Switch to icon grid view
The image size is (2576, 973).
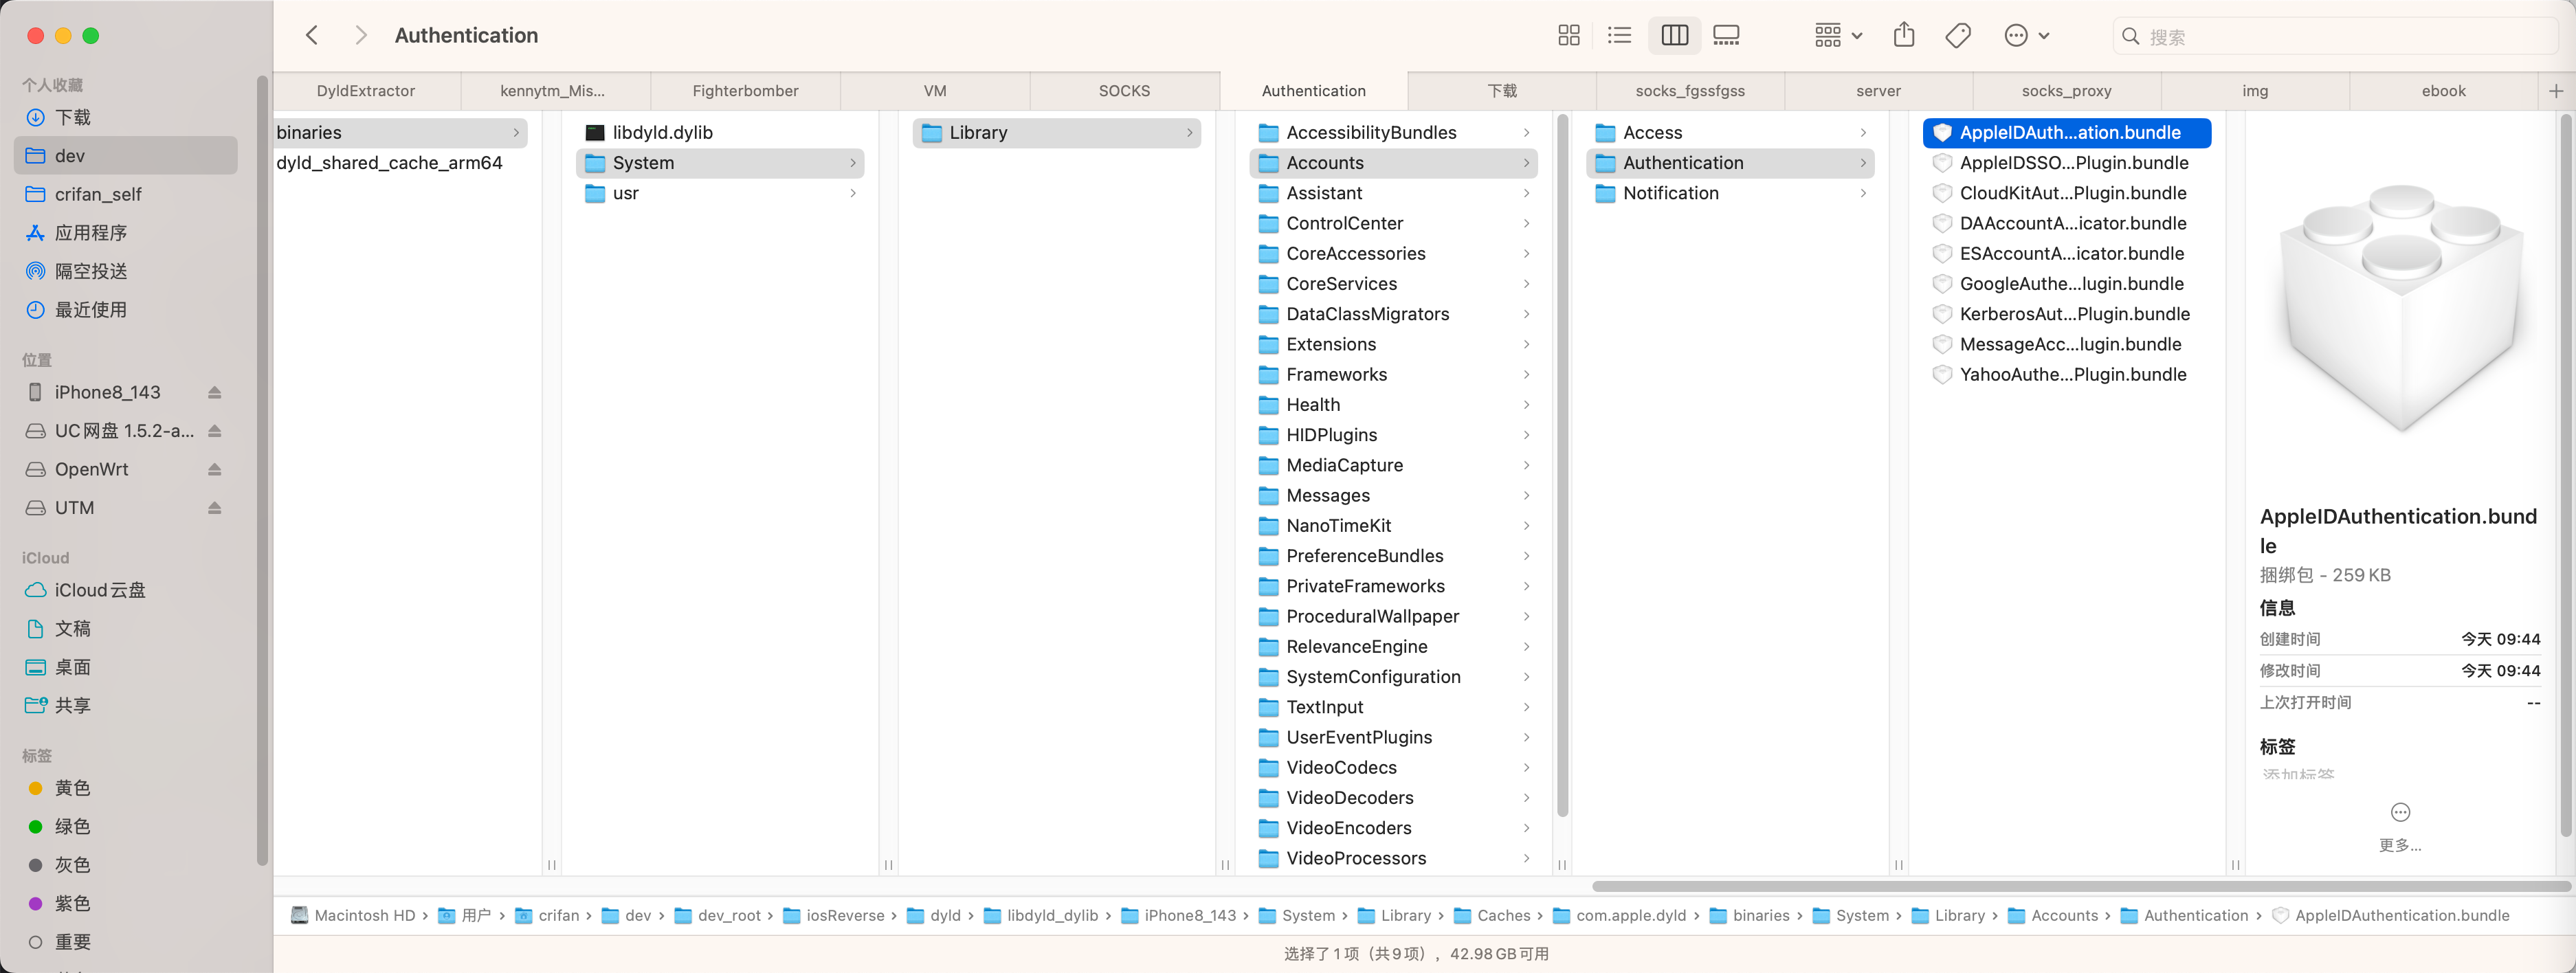pos(1569,36)
